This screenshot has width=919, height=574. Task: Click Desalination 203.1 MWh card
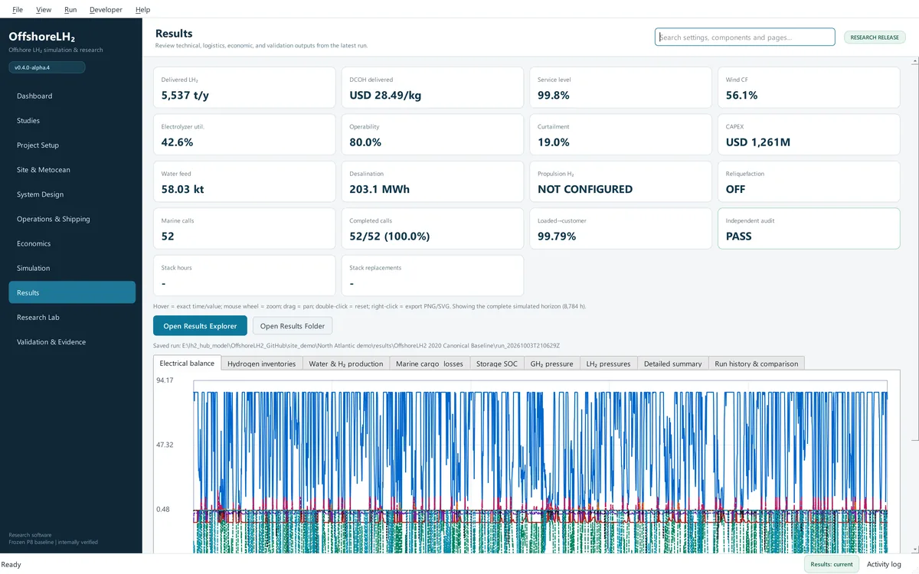[432, 181]
